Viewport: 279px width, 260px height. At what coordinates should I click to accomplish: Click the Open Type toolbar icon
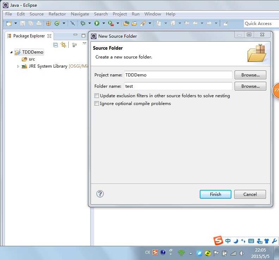pyautogui.click(x=126, y=23)
